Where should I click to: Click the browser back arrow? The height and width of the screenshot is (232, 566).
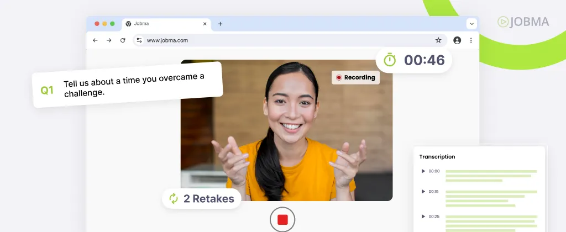95,40
